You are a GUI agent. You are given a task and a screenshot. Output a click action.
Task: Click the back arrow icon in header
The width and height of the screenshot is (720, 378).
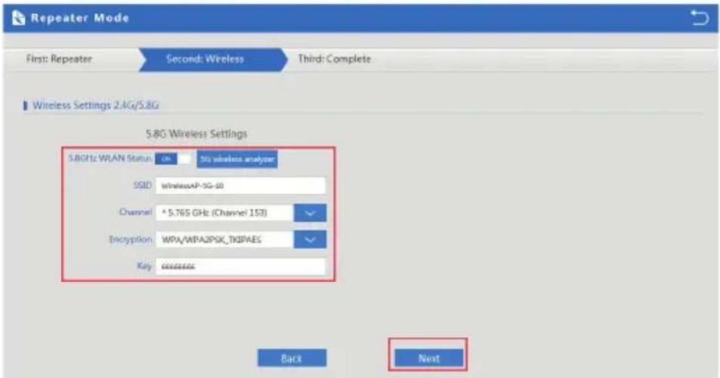point(700,18)
